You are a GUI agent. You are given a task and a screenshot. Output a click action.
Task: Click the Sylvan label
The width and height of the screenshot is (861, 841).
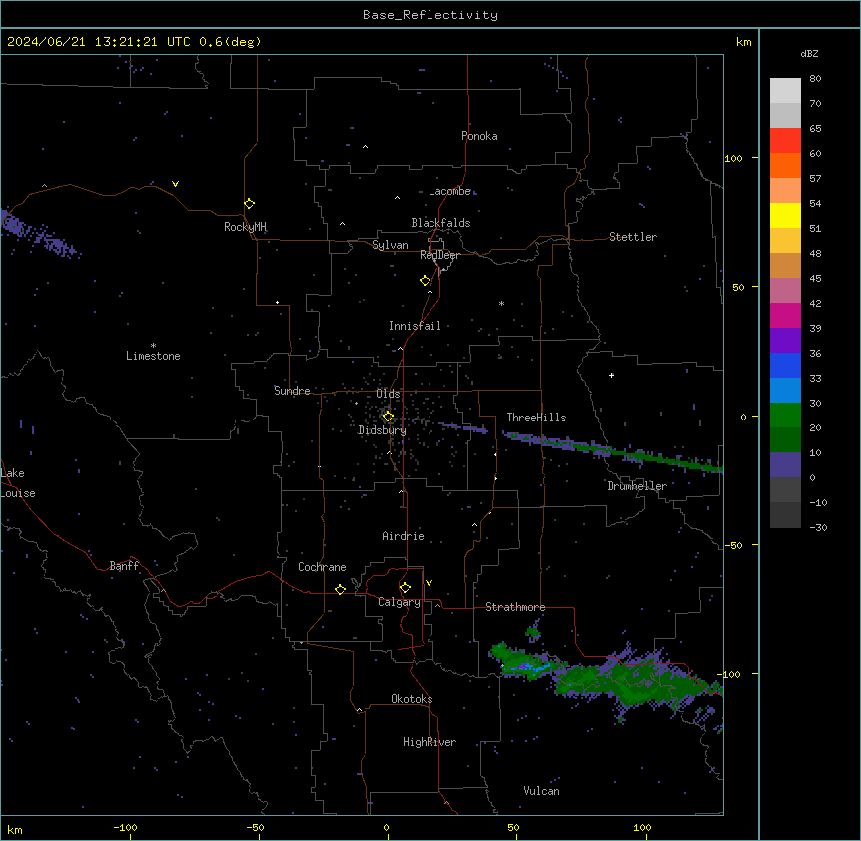tap(390, 245)
